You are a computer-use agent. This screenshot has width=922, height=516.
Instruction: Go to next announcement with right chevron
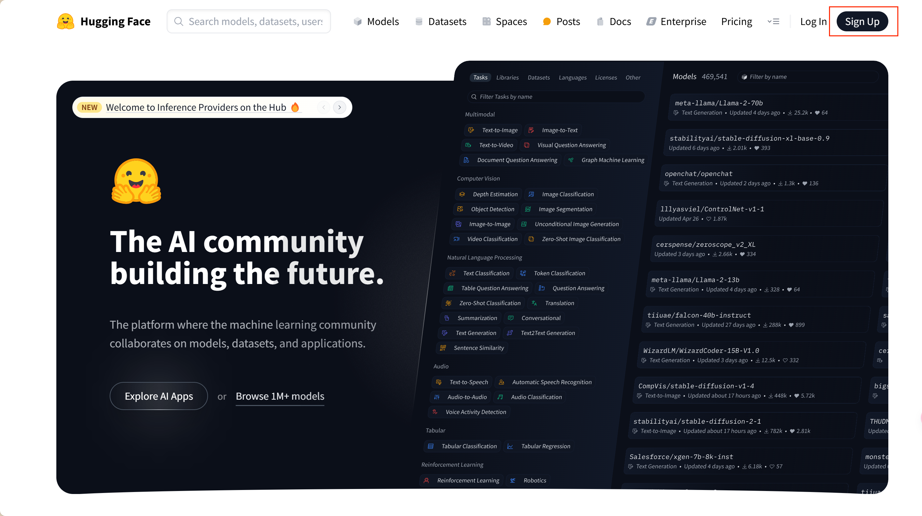coord(340,107)
